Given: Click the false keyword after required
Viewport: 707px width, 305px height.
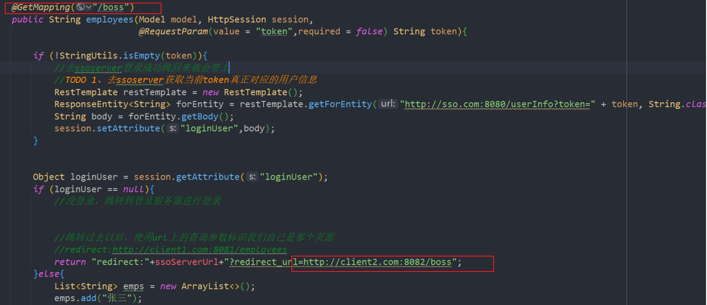Looking at the screenshot, I should 369,32.
